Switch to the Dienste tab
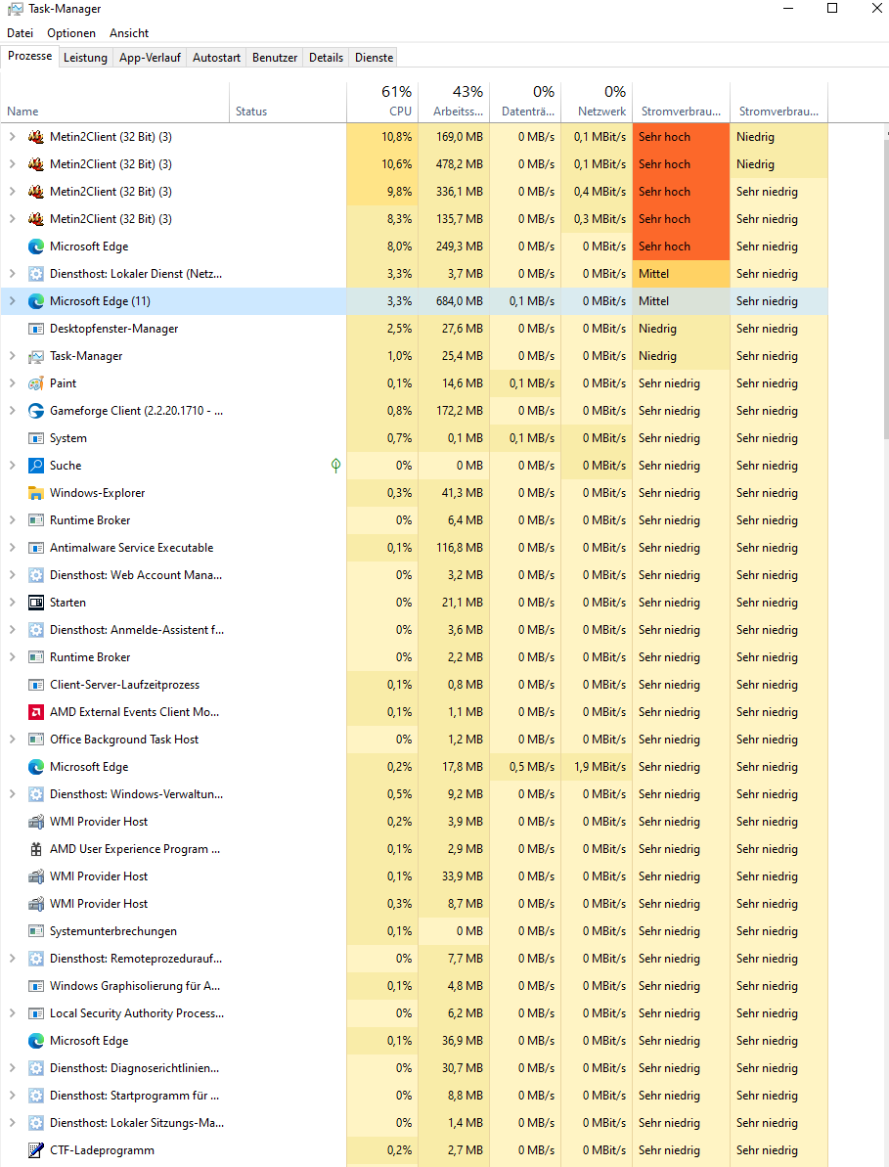889x1167 pixels. pyautogui.click(x=375, y=58)
